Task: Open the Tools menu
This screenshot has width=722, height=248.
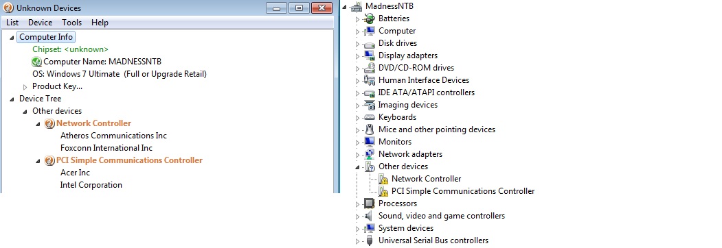Action: (x=72, y=23)
